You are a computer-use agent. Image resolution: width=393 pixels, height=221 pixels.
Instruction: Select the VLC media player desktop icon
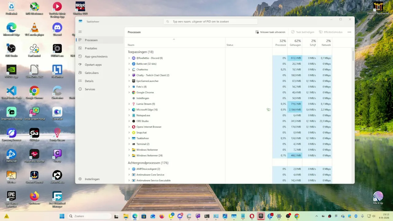click(x=34, y=29)
